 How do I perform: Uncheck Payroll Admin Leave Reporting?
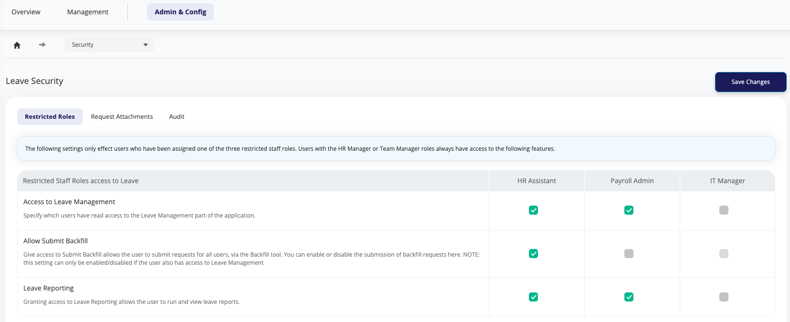(x=629, y=297)
